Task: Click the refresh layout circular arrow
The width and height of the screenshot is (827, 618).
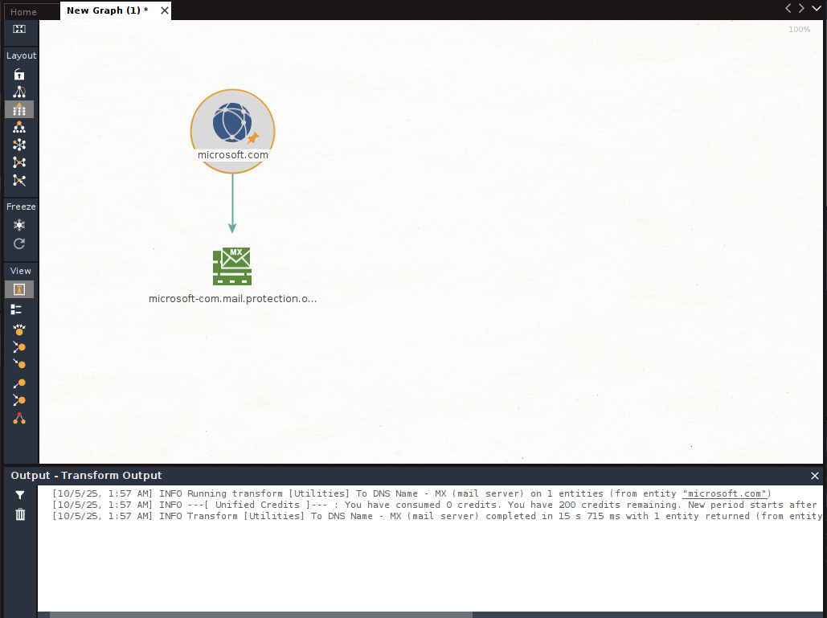Action: (19, 244)
